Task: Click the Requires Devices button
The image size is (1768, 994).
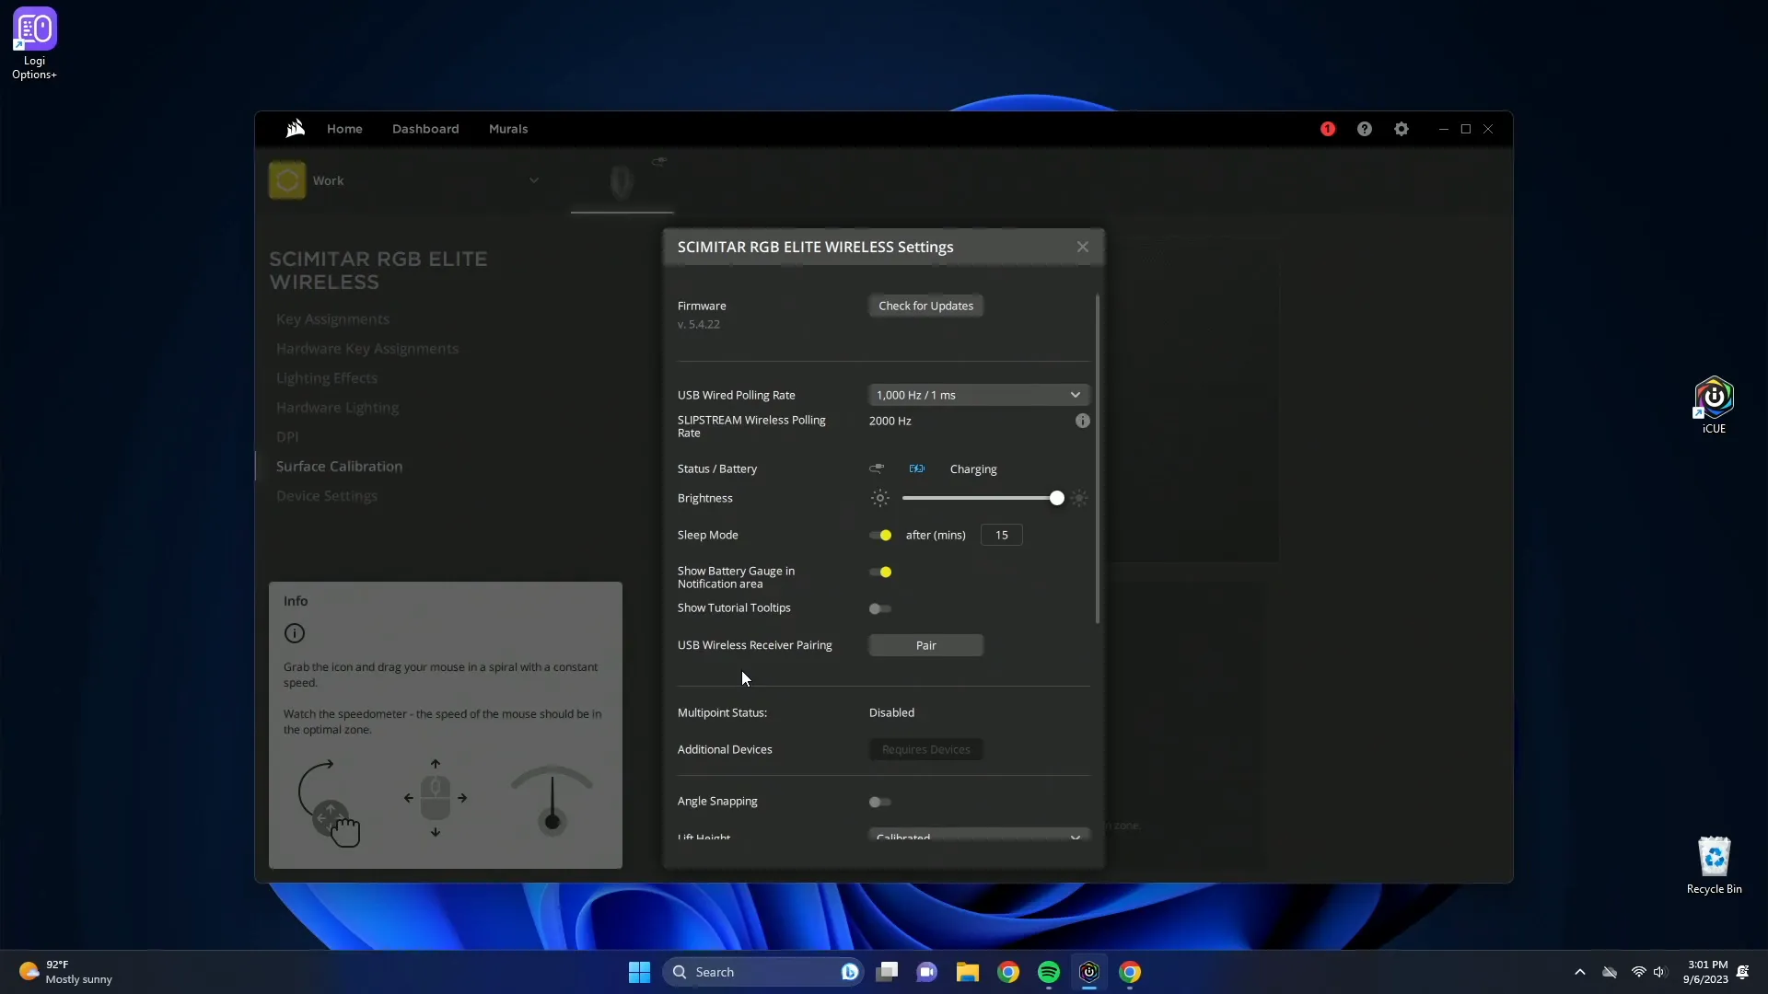Action: 925,749
